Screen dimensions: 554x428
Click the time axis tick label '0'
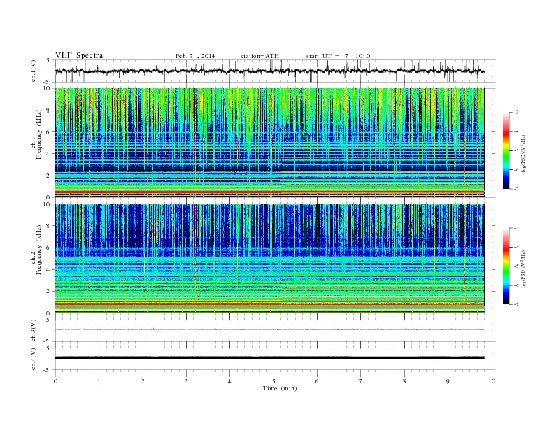point(55,381)
